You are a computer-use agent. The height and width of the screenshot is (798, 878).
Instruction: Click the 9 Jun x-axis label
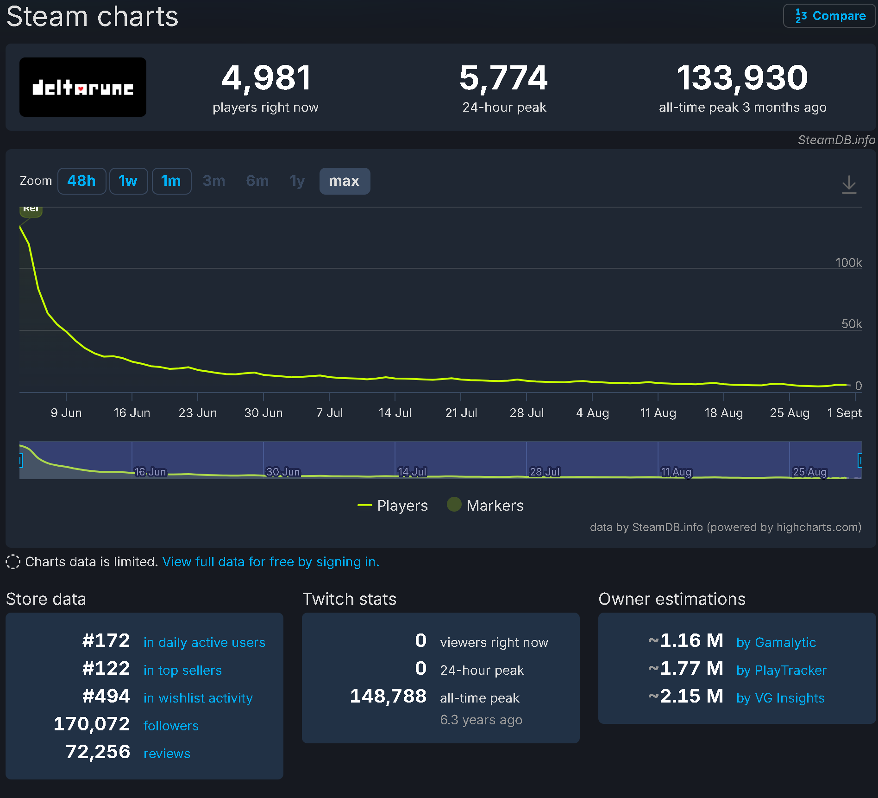point(66,413)
